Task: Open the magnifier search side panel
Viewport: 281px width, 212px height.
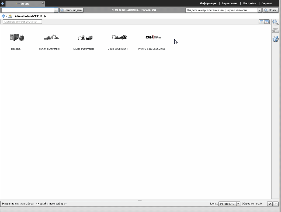Action: pos(275,22)
